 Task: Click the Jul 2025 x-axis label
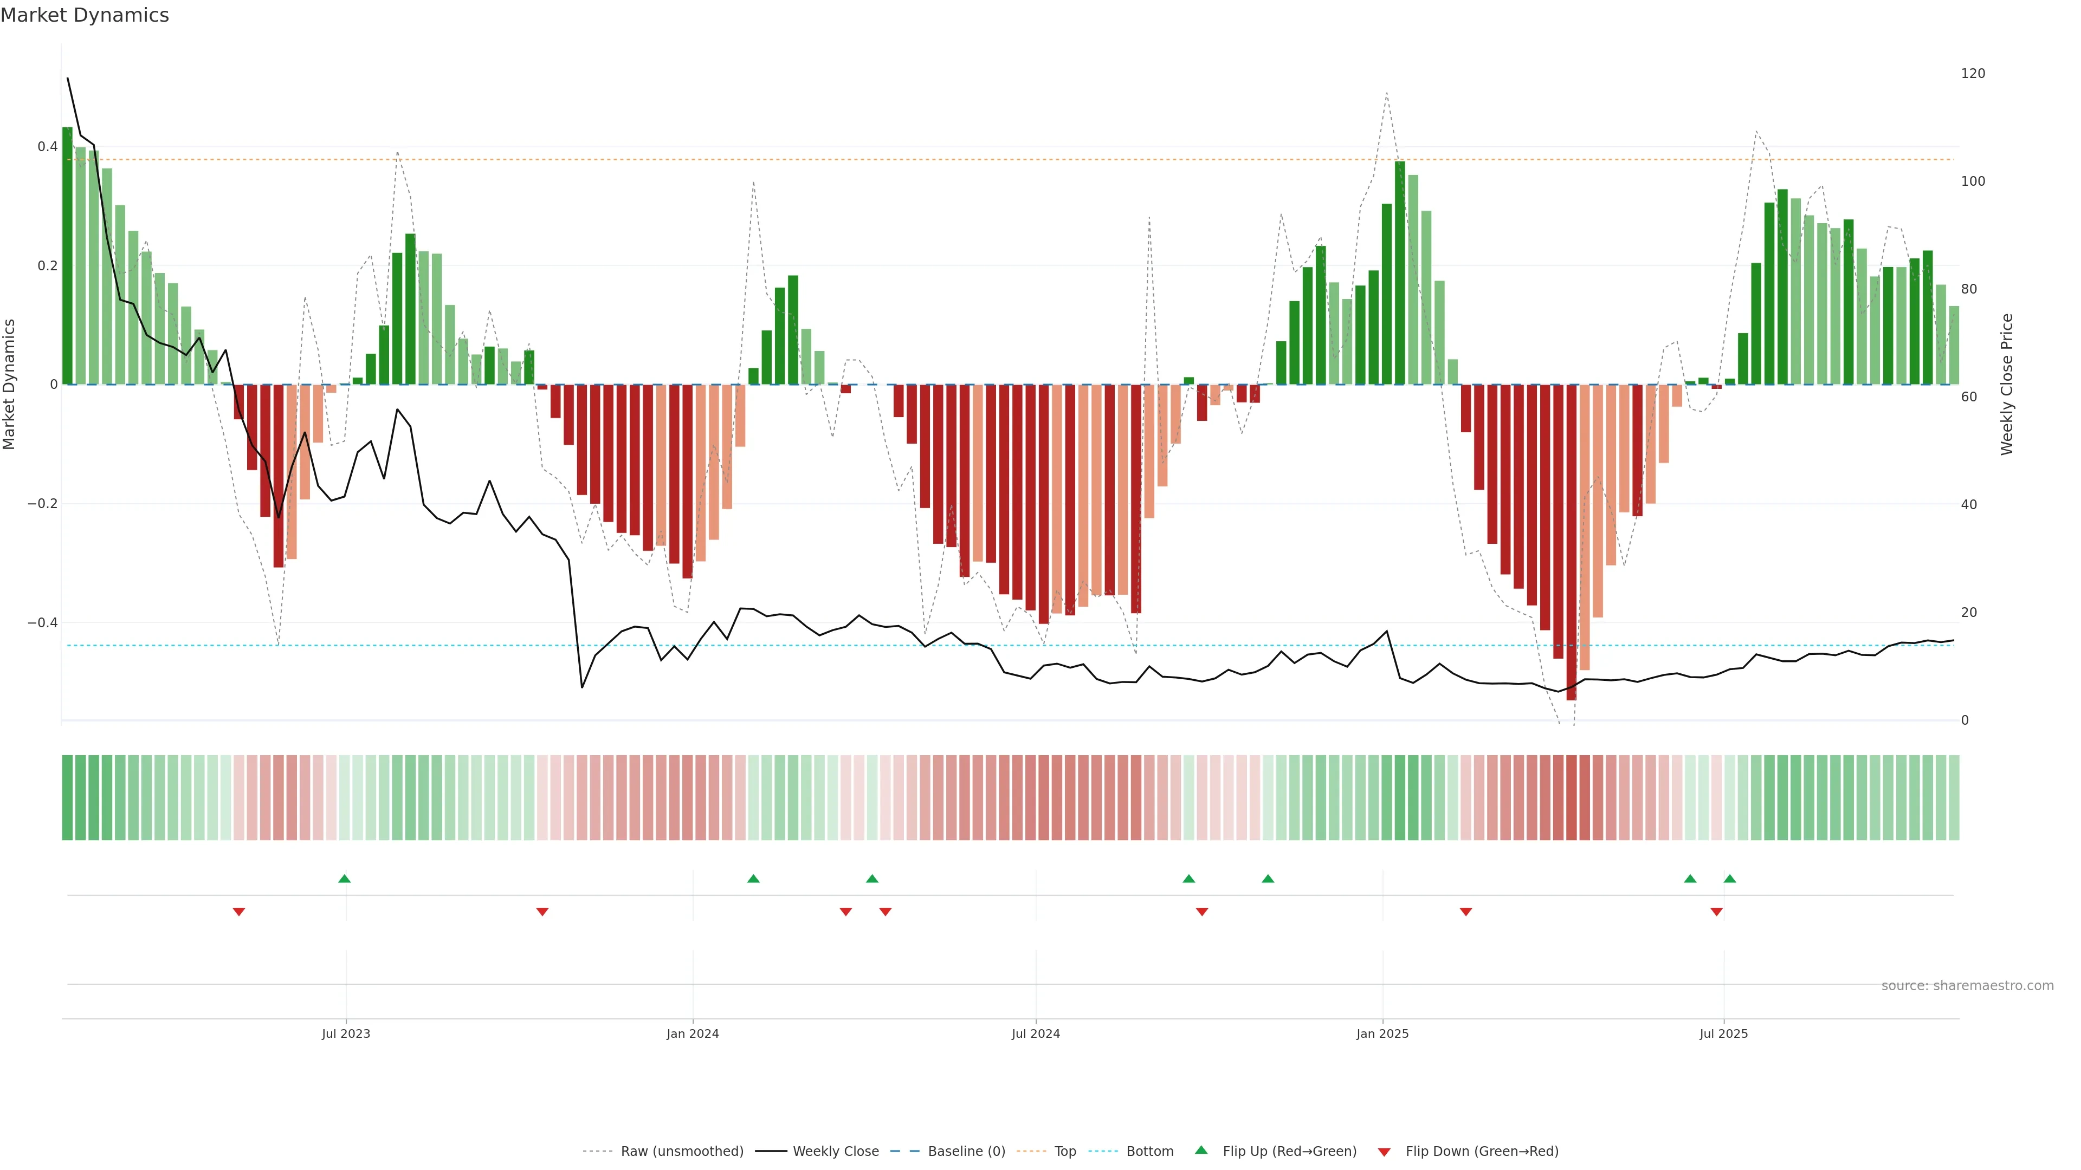[x=1723, y=1033]
